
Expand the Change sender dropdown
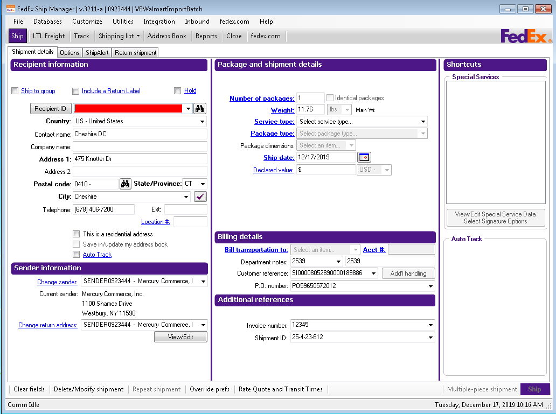click(203, 281)
